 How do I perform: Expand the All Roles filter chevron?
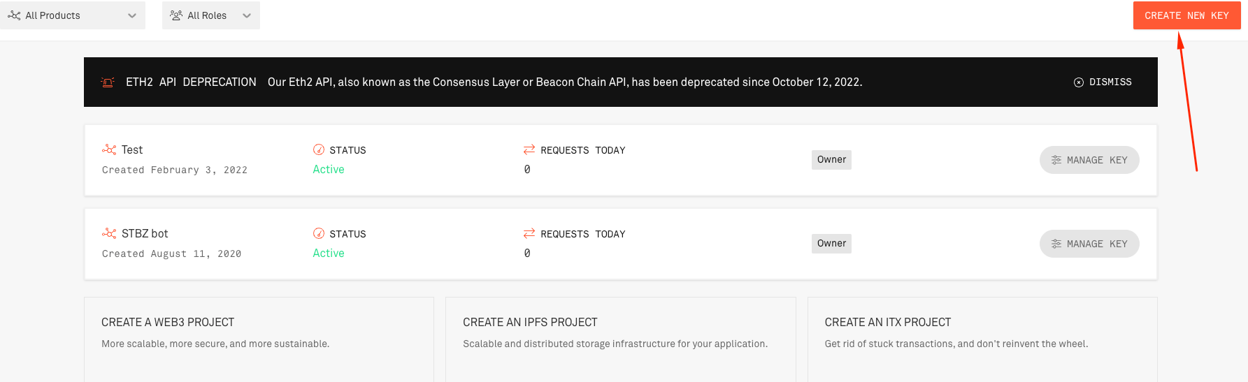[x=247, y=15]
